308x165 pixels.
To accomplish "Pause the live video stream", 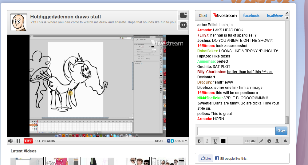I will pyautogui.click(x=18, y=141).
